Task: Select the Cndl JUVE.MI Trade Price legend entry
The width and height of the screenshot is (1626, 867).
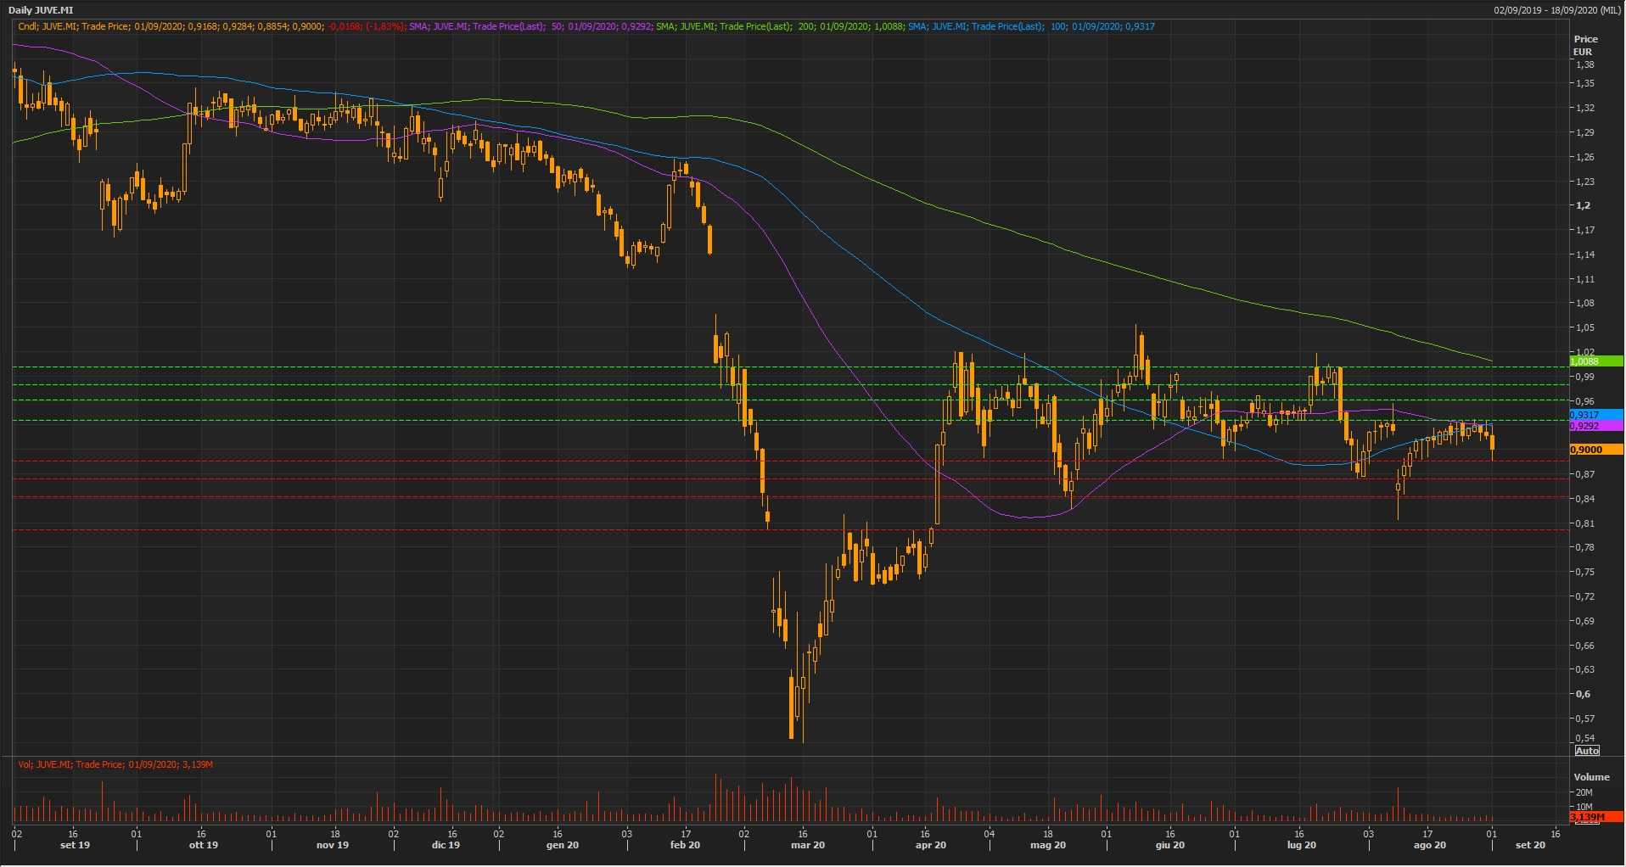Action: (212, 26)
